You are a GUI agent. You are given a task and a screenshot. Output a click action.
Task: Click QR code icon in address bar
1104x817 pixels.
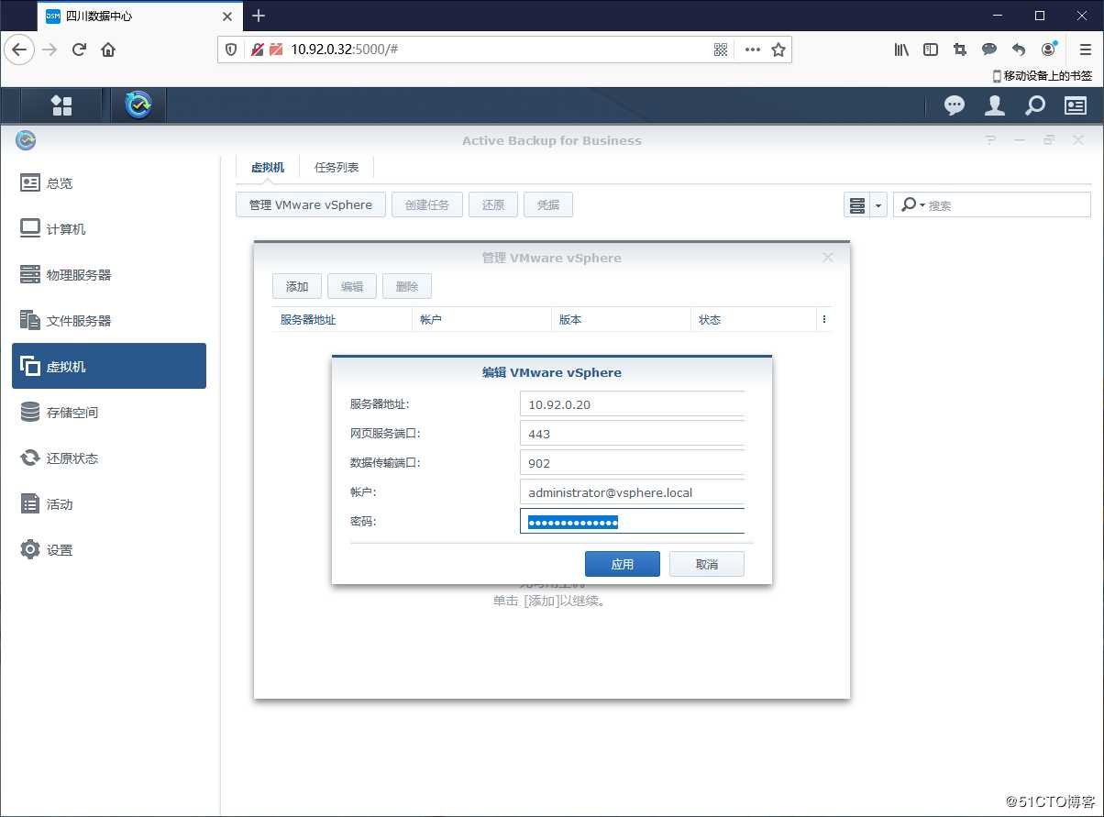[721, 50]
